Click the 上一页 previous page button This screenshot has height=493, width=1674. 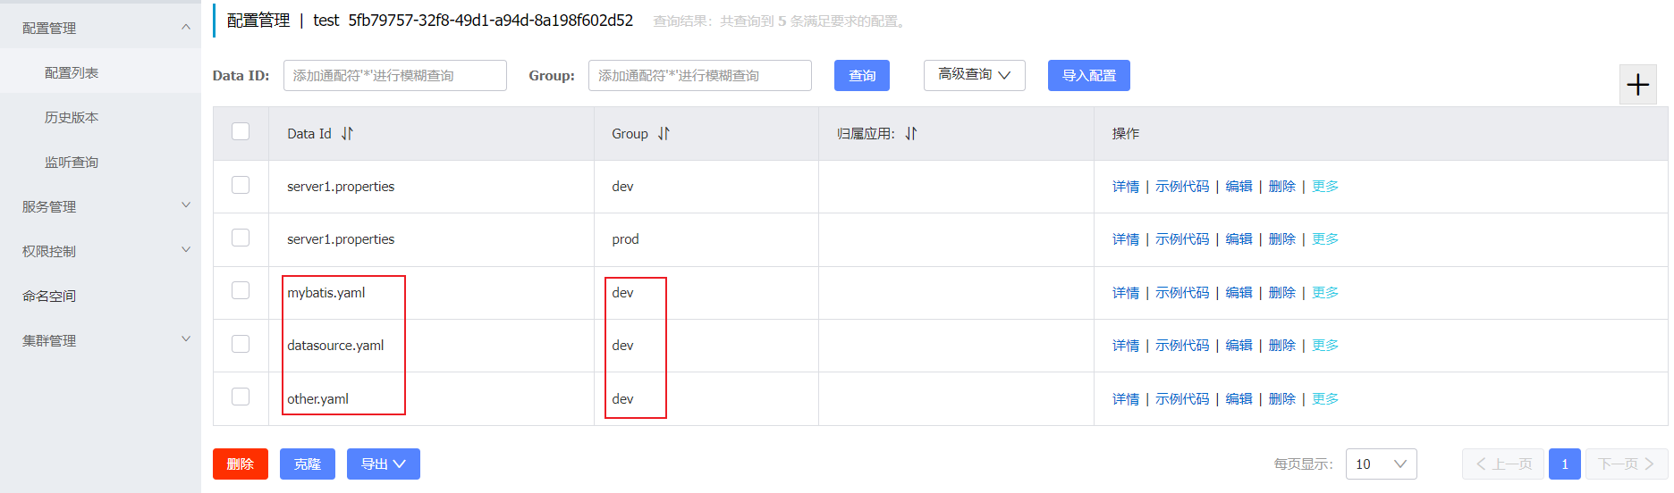tap(1503, 464)
